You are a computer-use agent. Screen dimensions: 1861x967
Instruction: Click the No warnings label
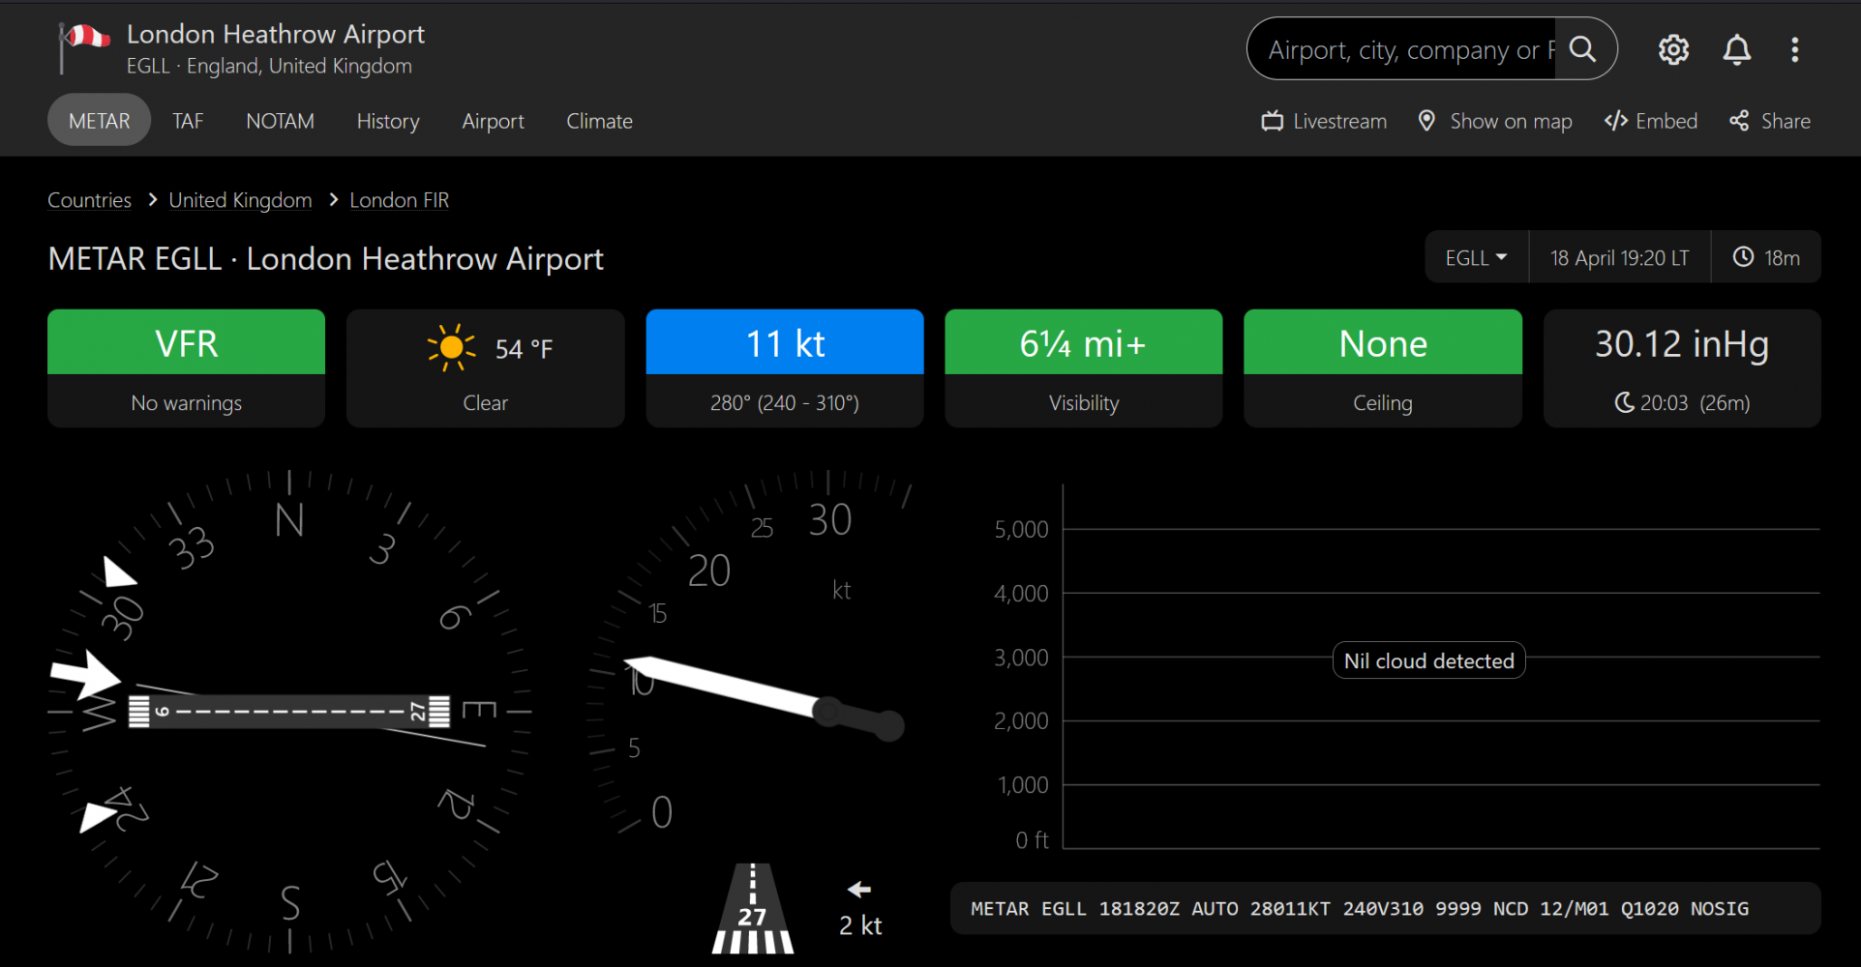[186, 402]
